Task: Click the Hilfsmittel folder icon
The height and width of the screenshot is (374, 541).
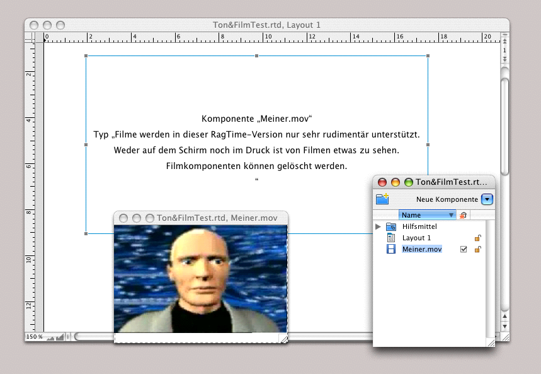Action: coord(390,226)
